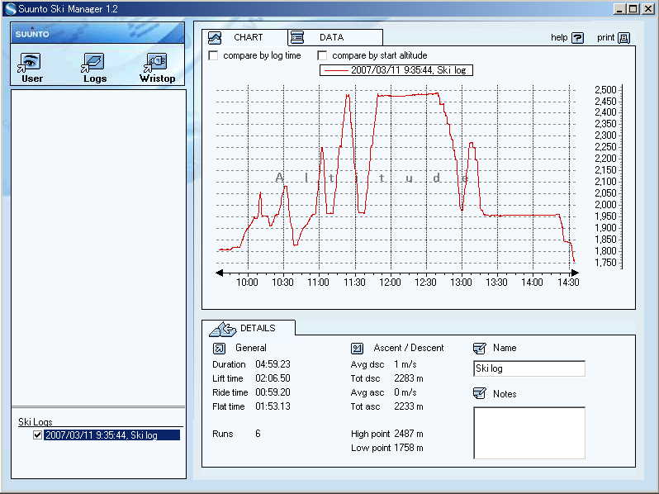Enable compare by start altitude
Viewport: 659px width, 494px height.
(322, 55)
